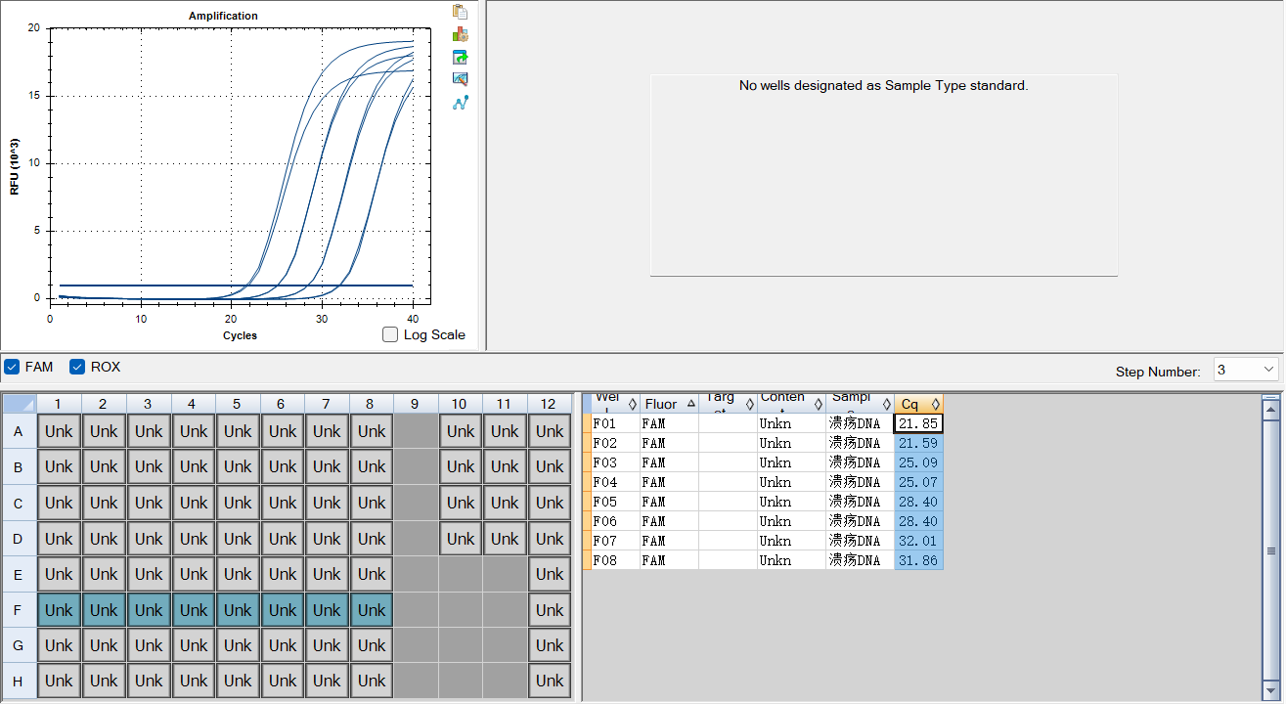Click well F8 highlighted Unk
The width and height of the screenshot is (1286, 704).
pyautogui.click(x=372, y=610)
